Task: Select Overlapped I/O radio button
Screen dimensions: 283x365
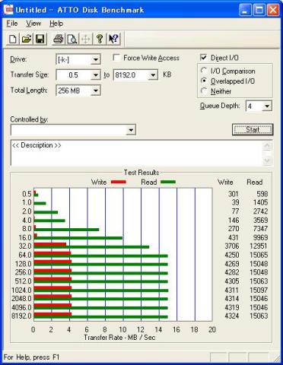Action: (204, 81)
